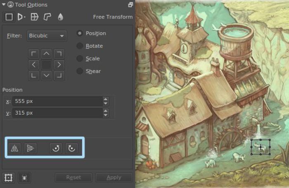
Task: Set anchor point to bottom-right corner
Action: pyautogui.click(x=59, y=75)
